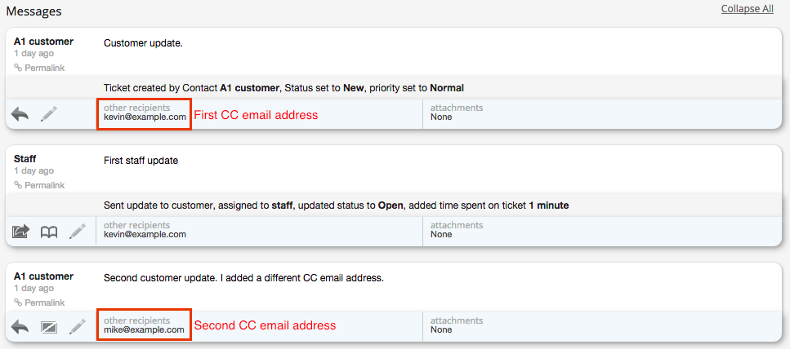Click forward icon on First staff update

click(x=20, y=232)
